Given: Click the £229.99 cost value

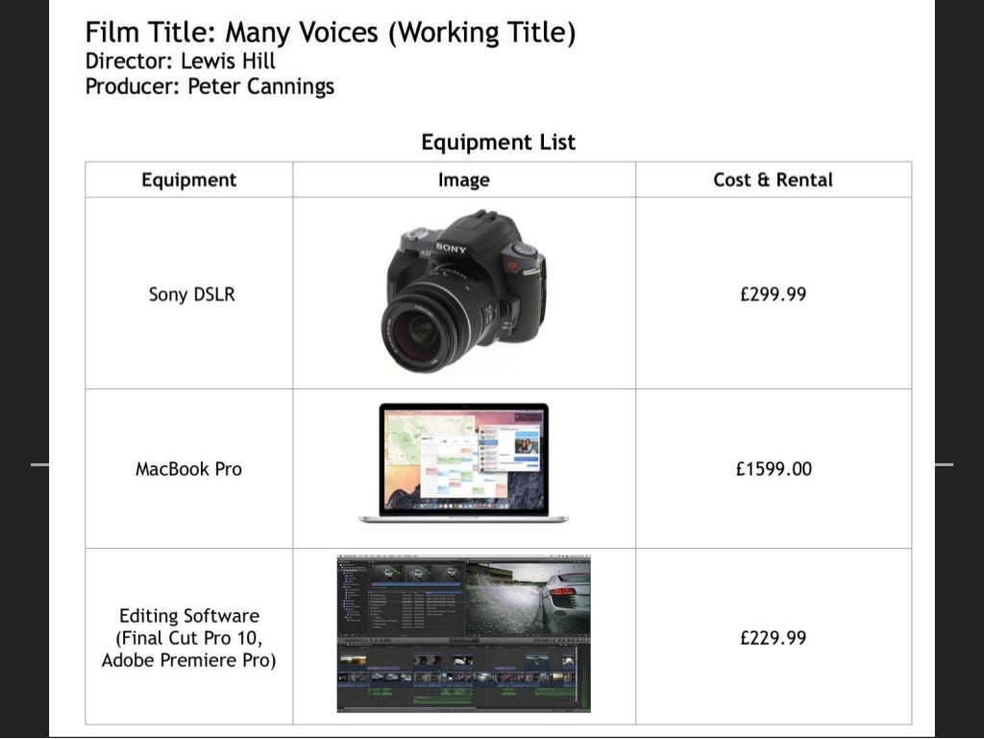Looking at the screenshot, I should 774,638.
